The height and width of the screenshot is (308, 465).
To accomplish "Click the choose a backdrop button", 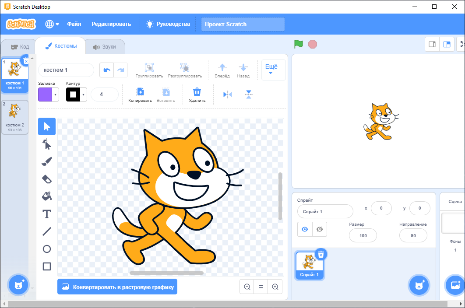I will coord(455,285).
